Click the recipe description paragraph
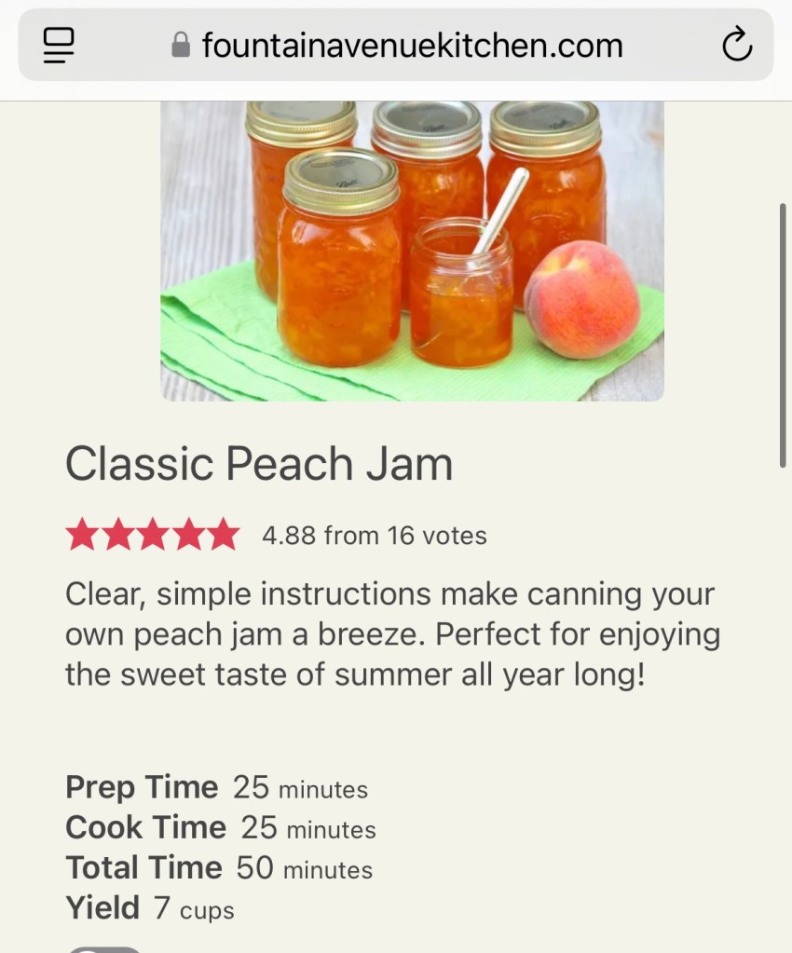This screenshot has height=953, width=792. click(x=392, y=634)
